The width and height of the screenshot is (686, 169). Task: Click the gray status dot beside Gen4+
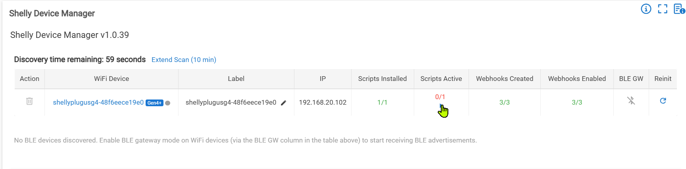click(x=168, y=103)
